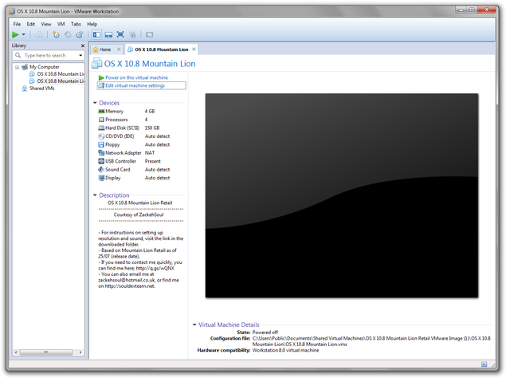The height and width of the screenshot is (378, 506).
Task: Click the VMware icon in the title bar
Action: (x=12, y=11)
